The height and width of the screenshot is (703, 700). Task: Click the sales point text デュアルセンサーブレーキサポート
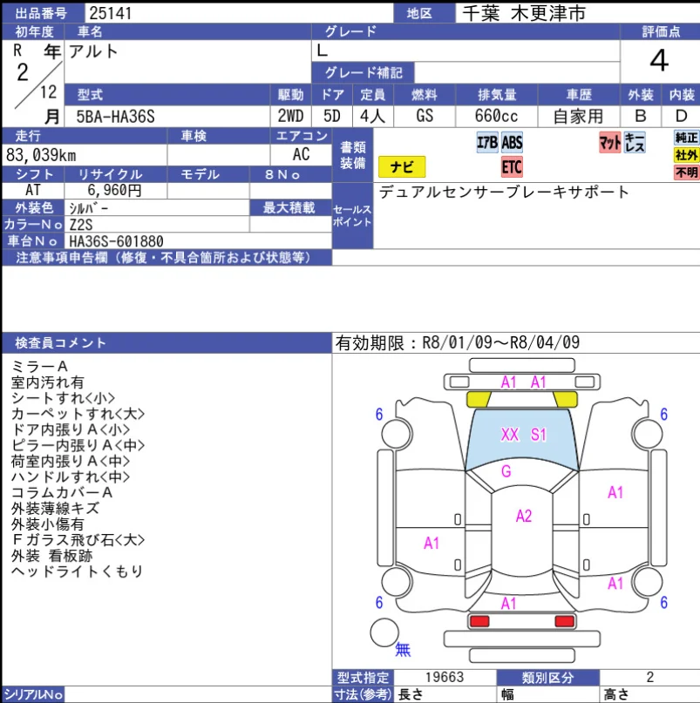[x=504, y=192]
